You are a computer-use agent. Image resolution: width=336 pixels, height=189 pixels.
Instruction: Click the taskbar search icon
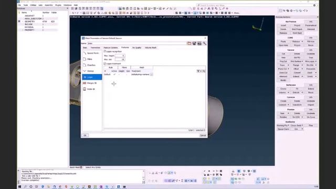pos(25,187)
